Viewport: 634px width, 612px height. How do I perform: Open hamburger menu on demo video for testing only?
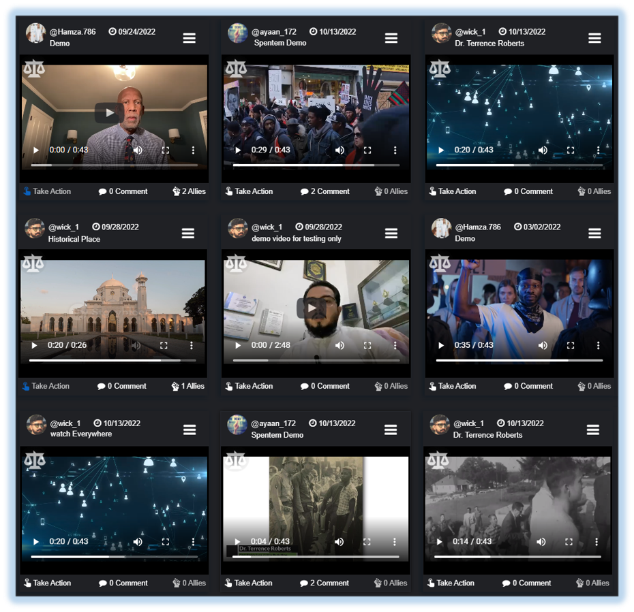pos(391,233)
